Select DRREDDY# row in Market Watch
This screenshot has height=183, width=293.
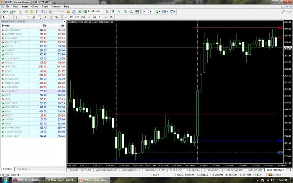pyautogui.click(x=33, y=66)
